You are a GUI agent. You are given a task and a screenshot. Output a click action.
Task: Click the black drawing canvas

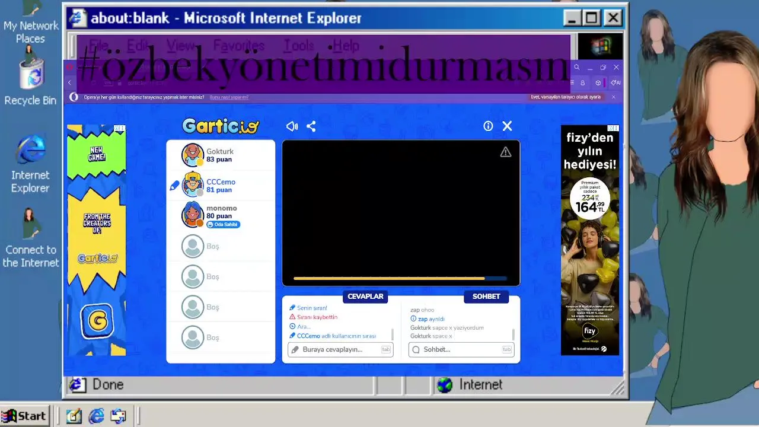[401, 213]
